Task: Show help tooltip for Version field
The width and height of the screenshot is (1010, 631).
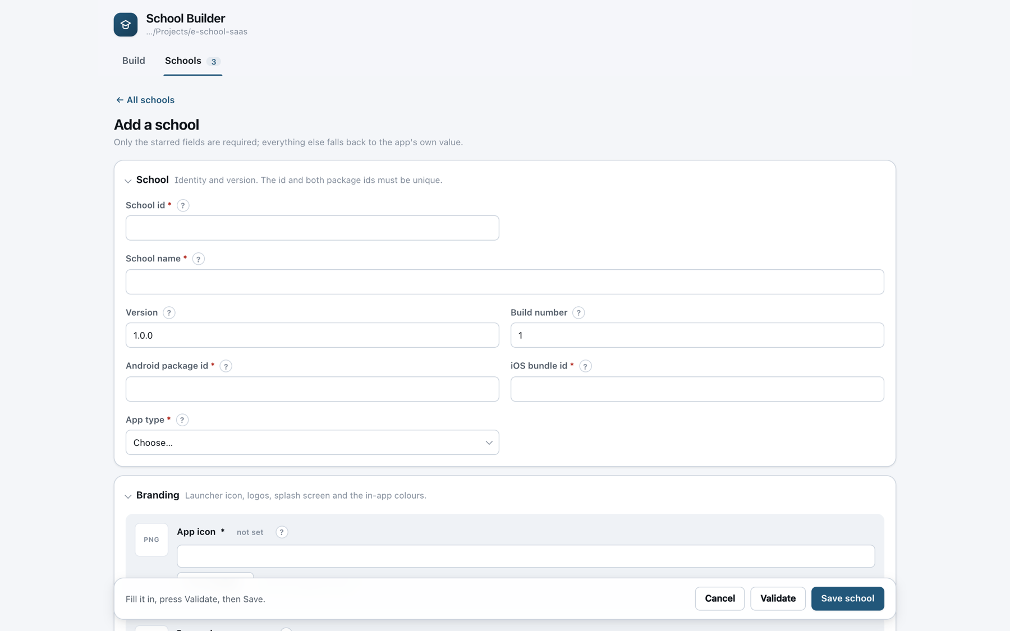Action: click(x=169, y=312)
